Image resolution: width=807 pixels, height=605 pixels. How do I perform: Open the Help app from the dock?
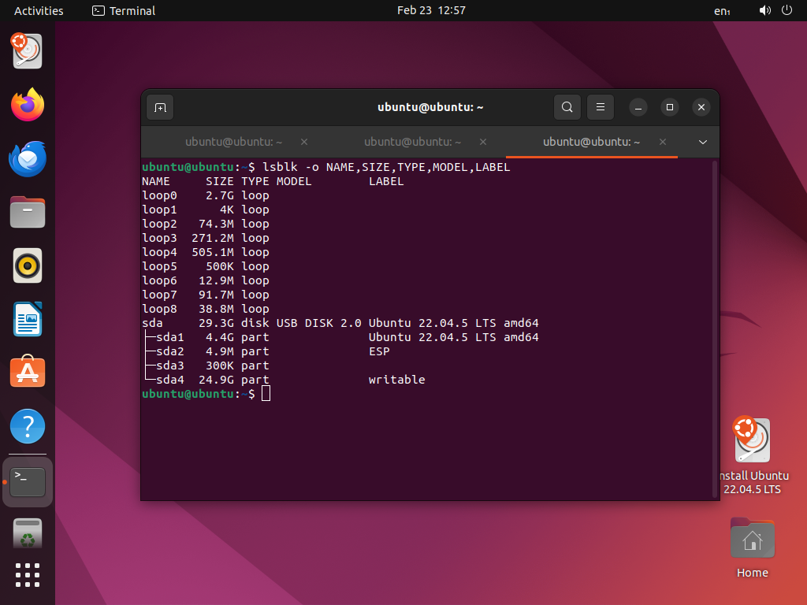pyautogui.click(x=27, y=426)
